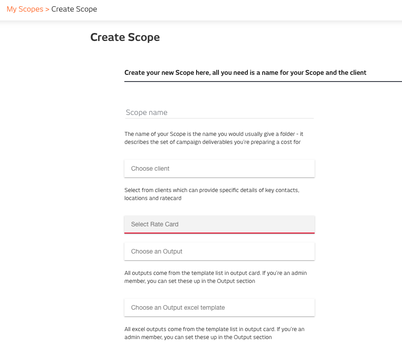Click the large Create Scope page heading
402x352 pixels.
125,37
